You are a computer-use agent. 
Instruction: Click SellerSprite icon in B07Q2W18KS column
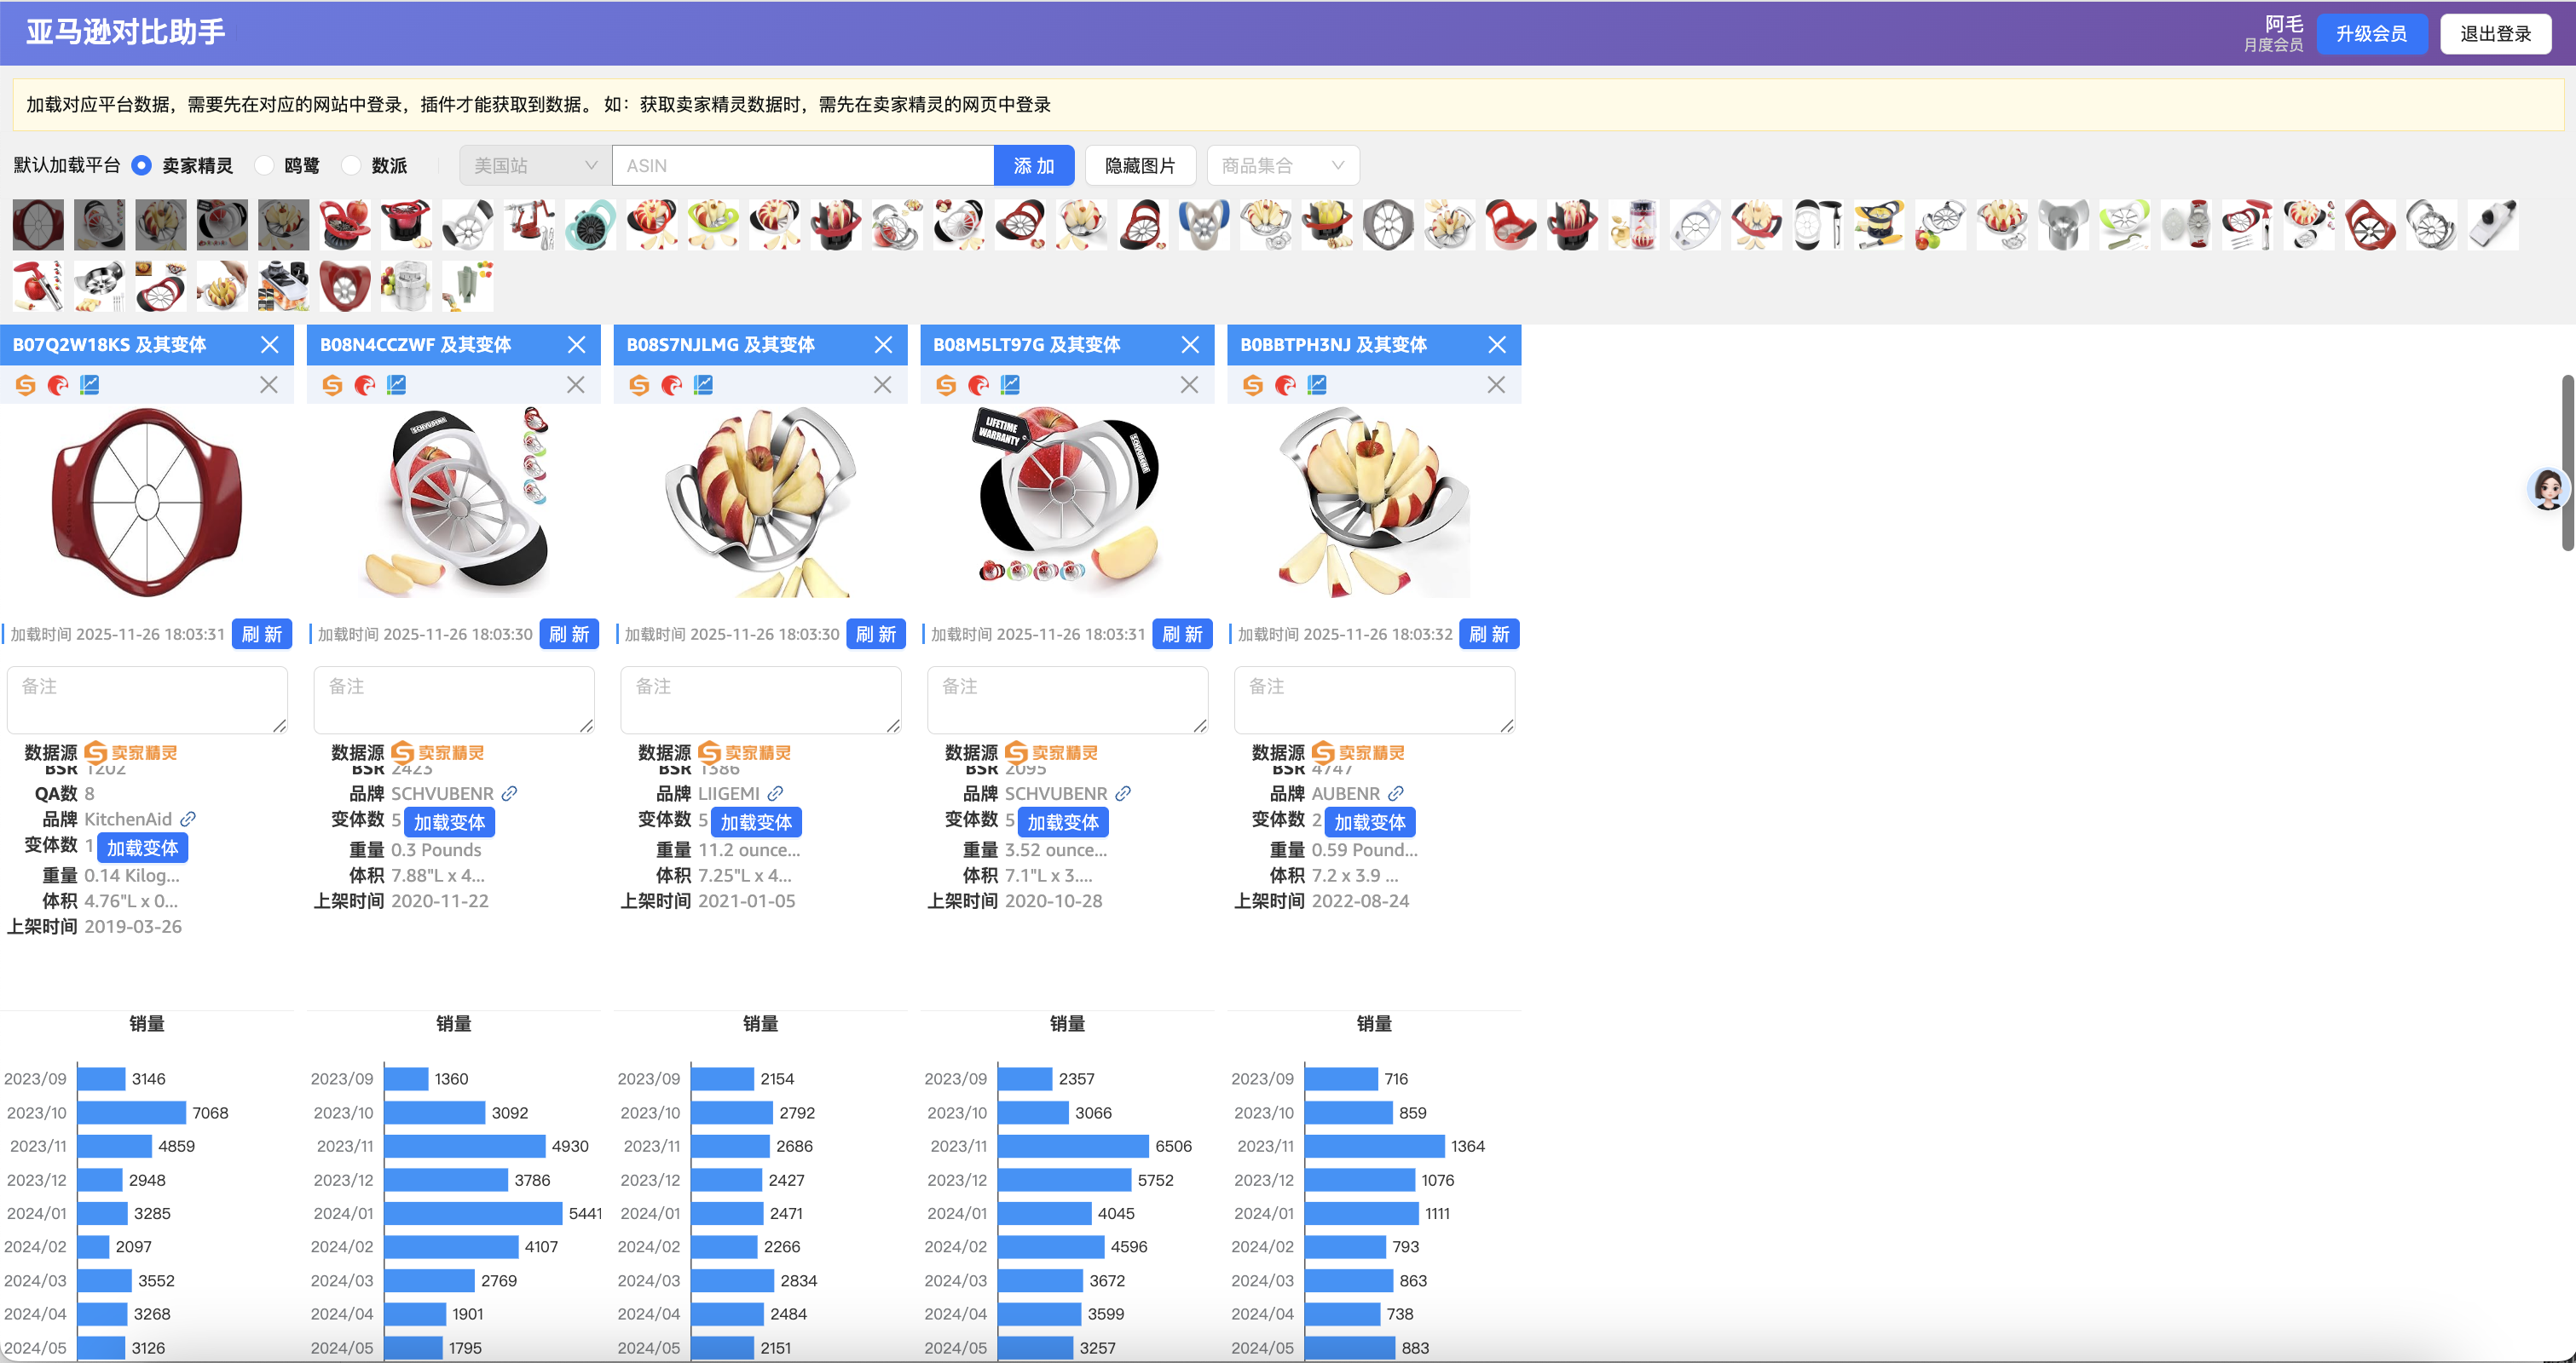[x=26, y=385]
